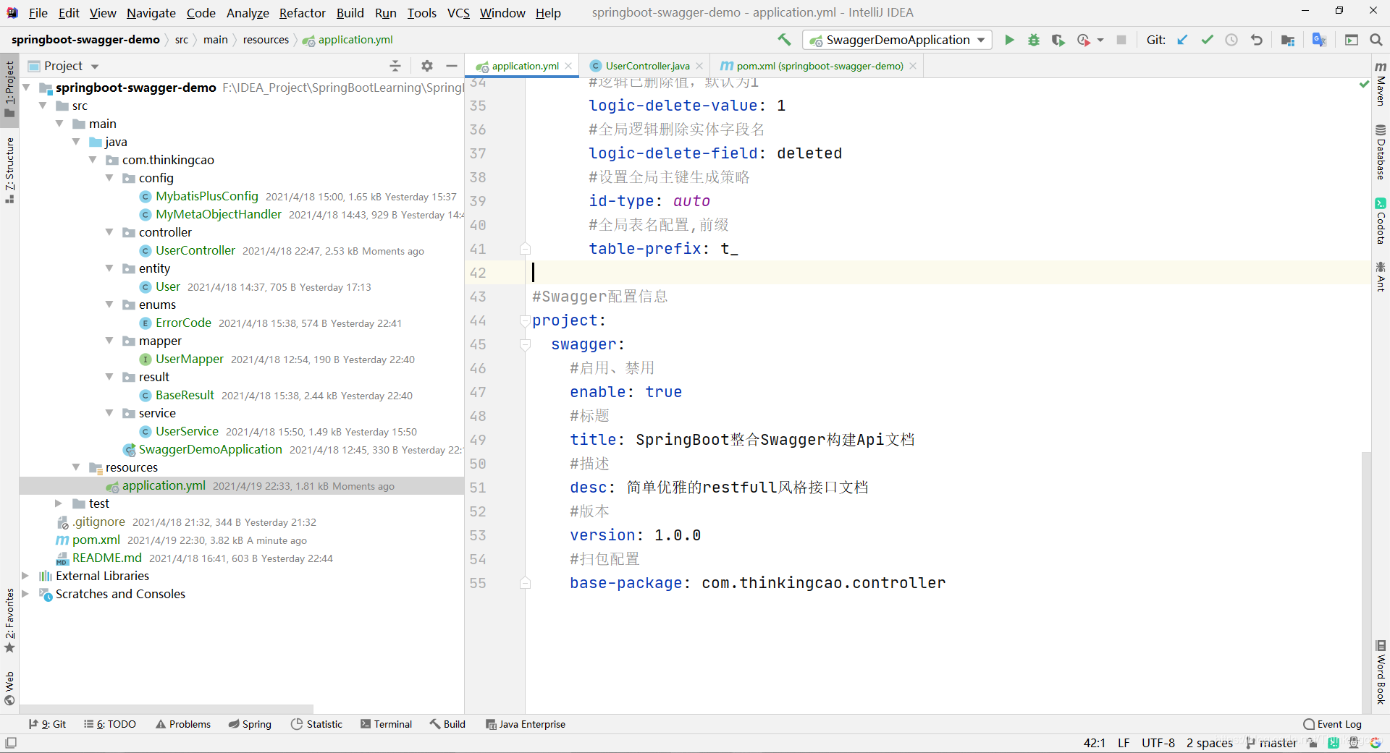Run SwaggerDemoApplication with the green play button

[x=1009, y=40]
